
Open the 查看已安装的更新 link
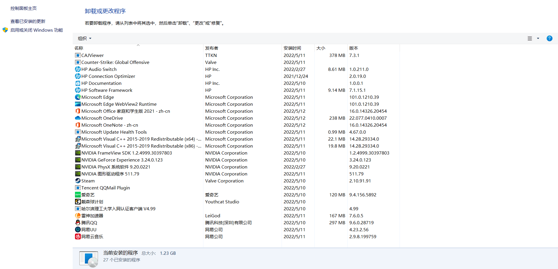point(28,21)
